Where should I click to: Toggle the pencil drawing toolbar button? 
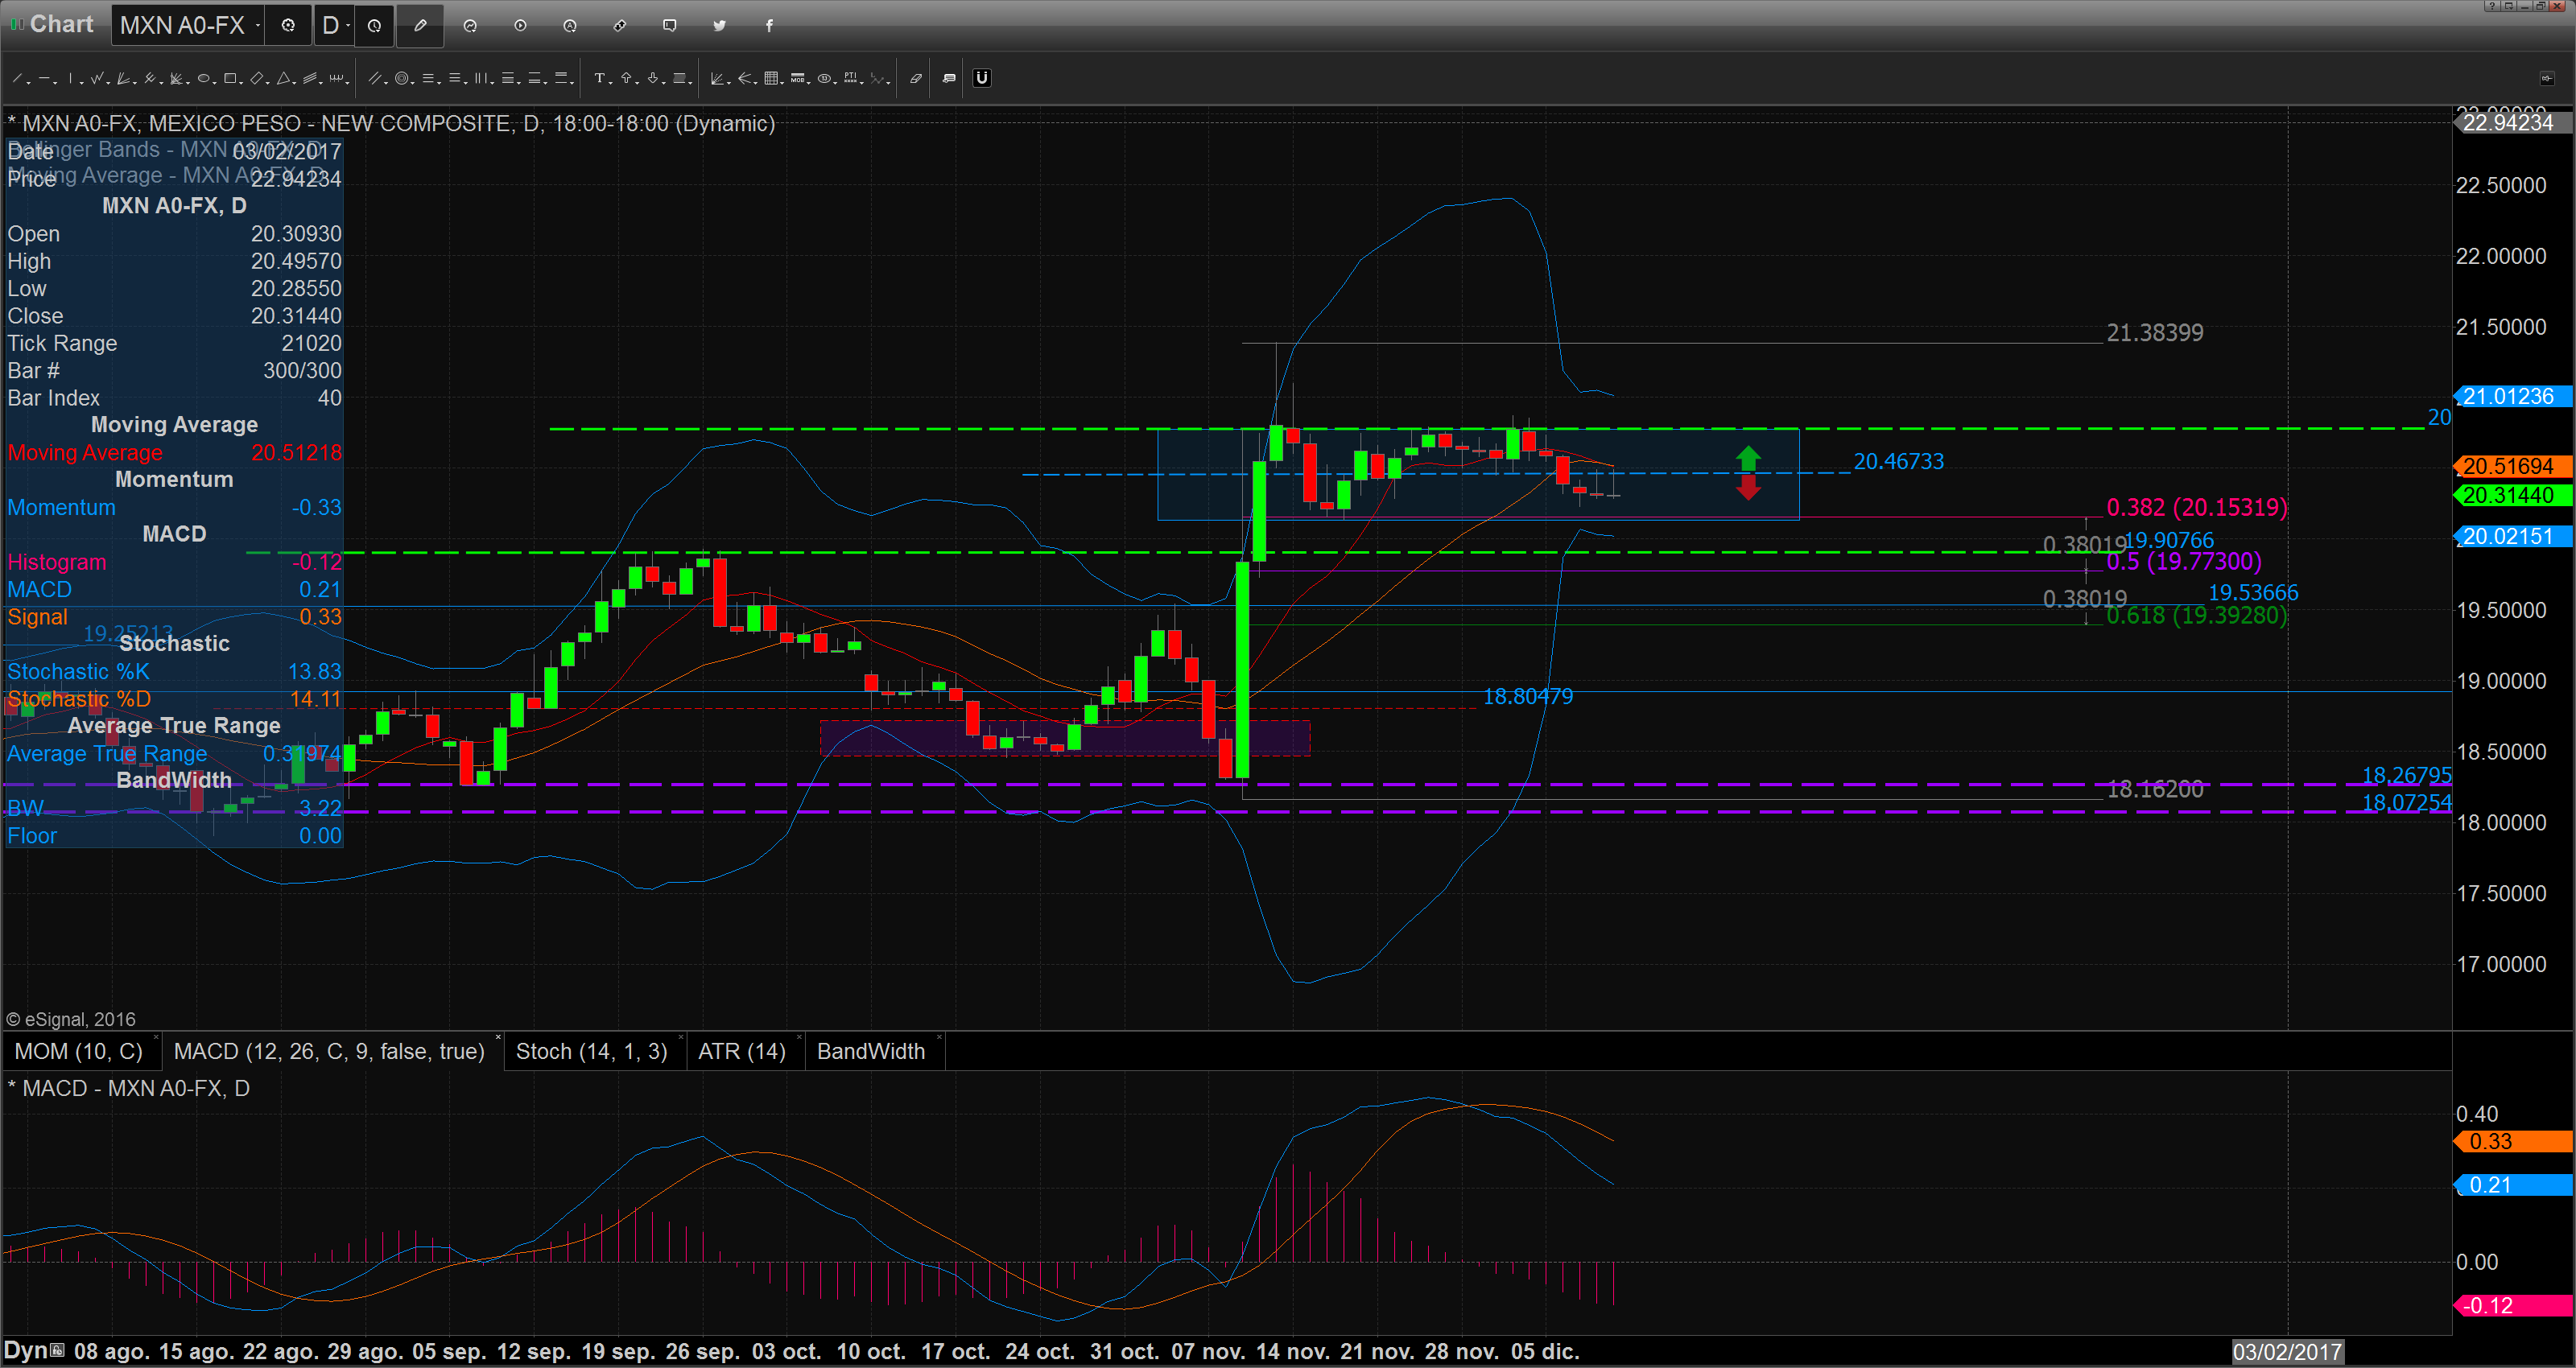[420, 25]
